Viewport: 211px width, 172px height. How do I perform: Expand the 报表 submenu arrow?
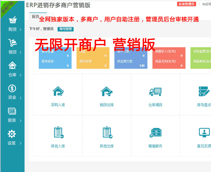click(x=21, y=121)
